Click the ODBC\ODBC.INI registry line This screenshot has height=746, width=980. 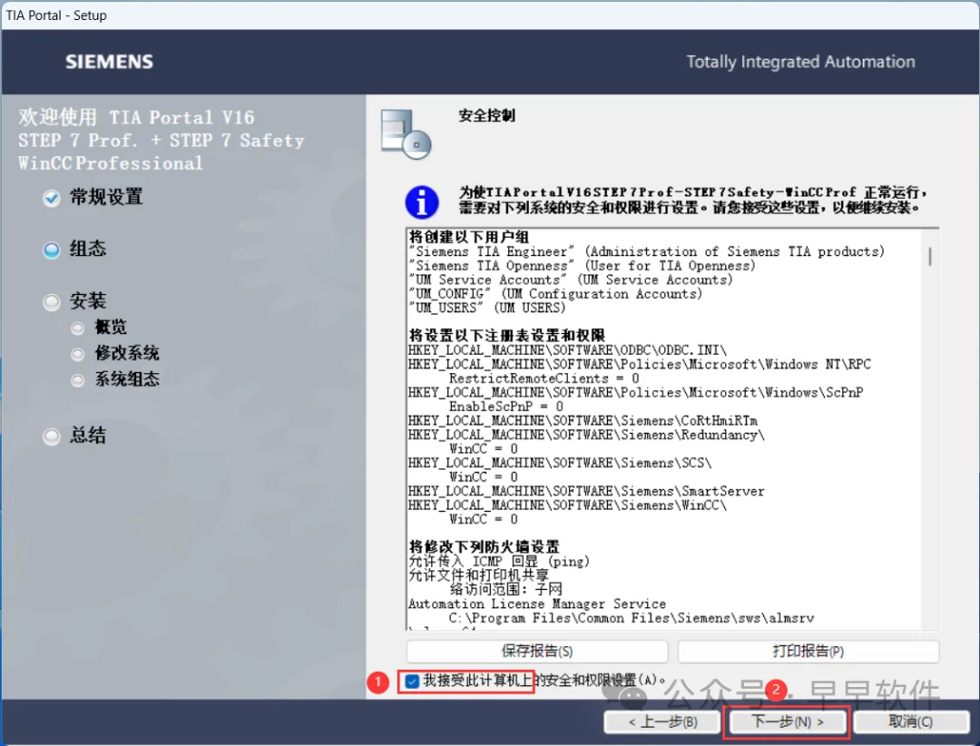[567, 349]
